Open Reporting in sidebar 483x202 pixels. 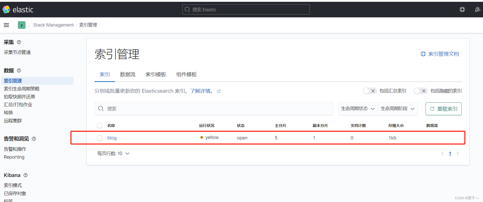[x=14, y=157]
